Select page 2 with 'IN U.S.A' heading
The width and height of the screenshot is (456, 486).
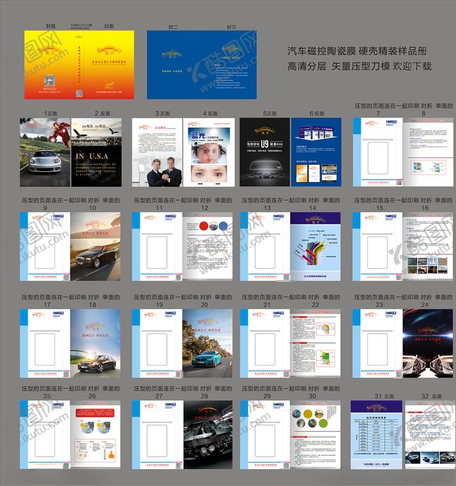click(x=96, y=152)
